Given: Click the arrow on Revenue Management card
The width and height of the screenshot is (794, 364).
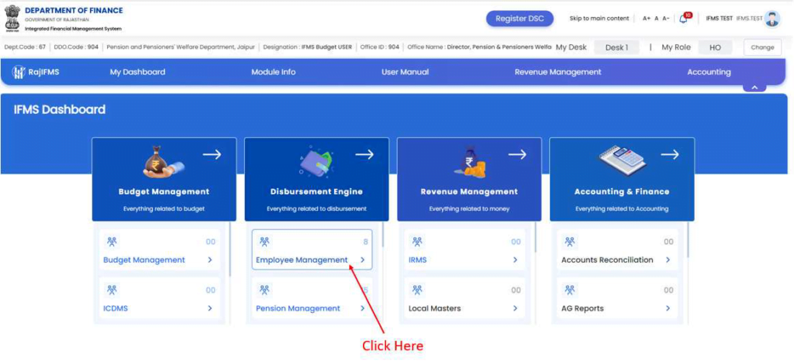Looking at the screenshot, I should [517, 154].
